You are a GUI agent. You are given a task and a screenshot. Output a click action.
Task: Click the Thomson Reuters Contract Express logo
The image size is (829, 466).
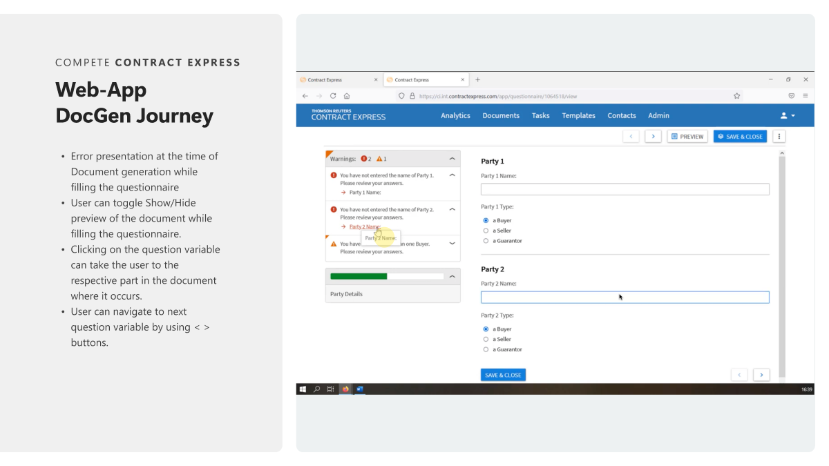[x=348, y=115]
